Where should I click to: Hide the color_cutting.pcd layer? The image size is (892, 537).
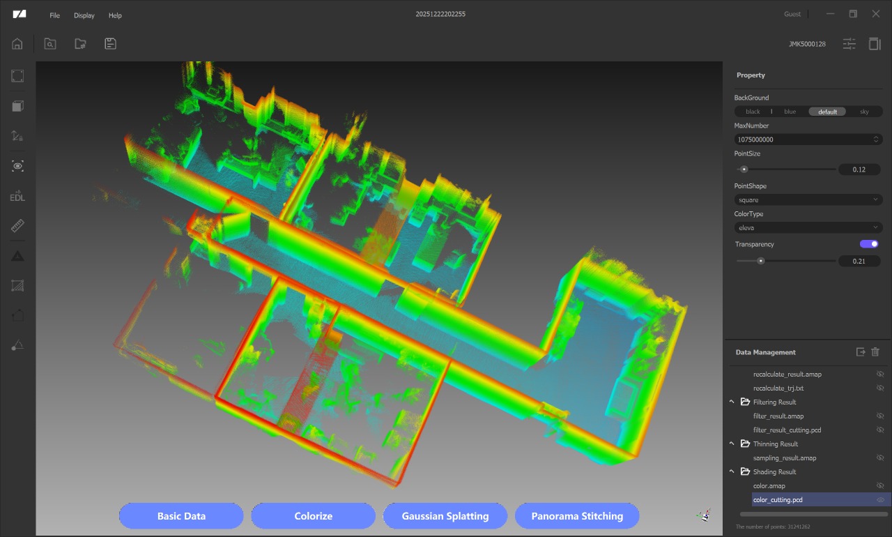880,500
